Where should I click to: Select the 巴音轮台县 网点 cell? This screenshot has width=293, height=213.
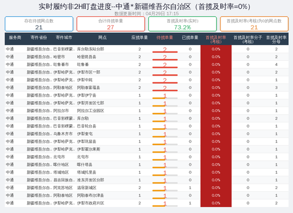point(87,126)
